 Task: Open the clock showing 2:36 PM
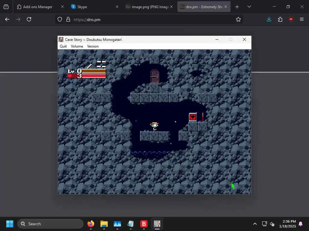click(288, 224)
